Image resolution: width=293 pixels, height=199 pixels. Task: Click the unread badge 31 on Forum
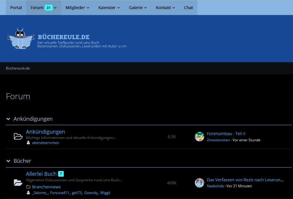pyautogui.click(x=48, y=8)
